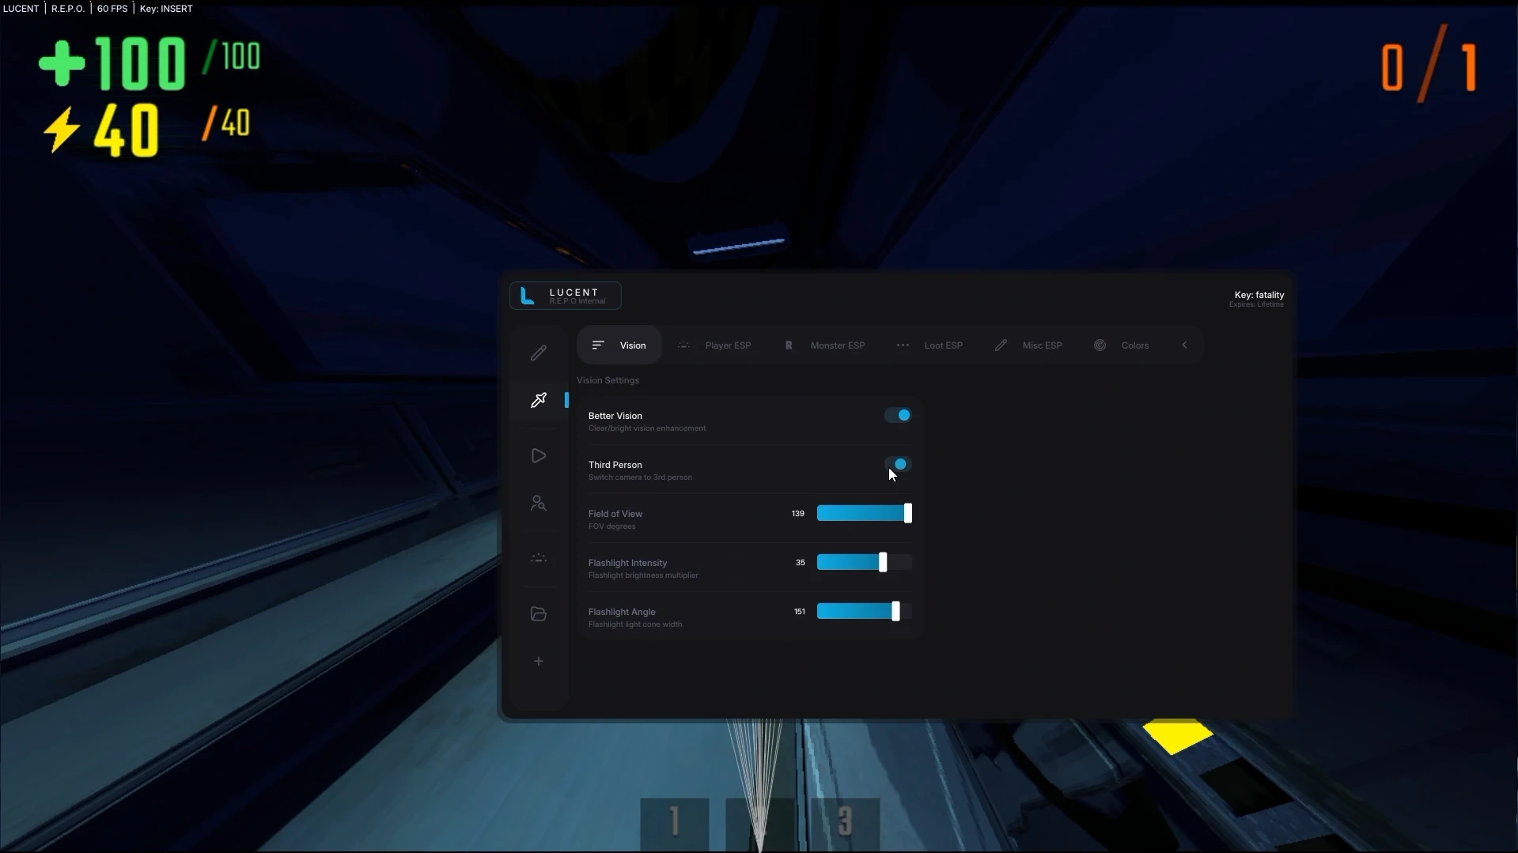This screenshot has width=1518, height=853.
Task: Click the Misc ESP pencil icon
Action: coord(1001,345)
